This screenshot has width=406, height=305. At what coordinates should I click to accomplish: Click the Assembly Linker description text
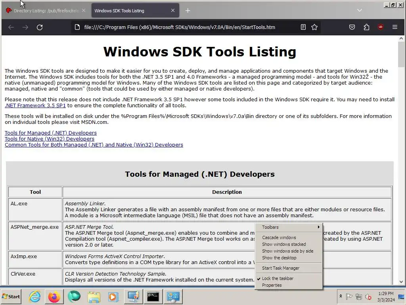click(85, 204)
